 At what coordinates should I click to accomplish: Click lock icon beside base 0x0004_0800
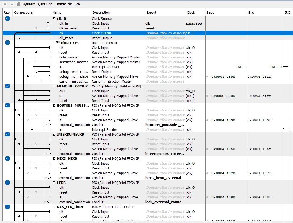[x=207, y=77]
